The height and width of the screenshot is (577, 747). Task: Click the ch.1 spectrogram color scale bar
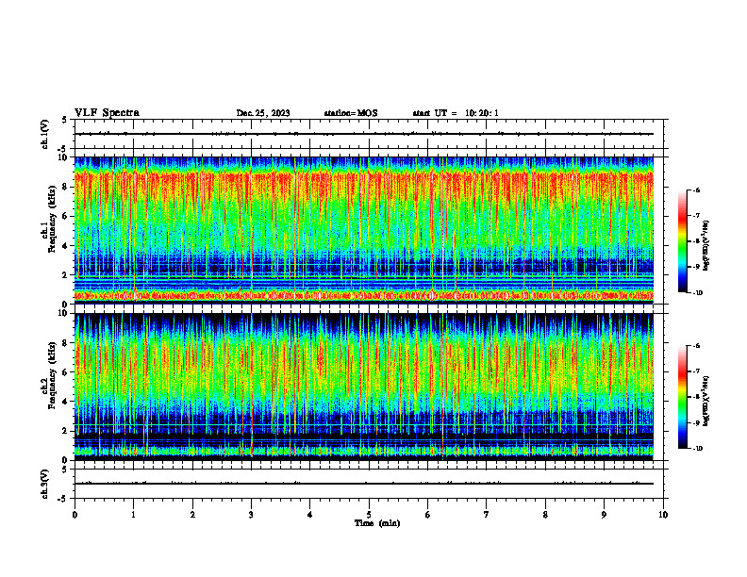683,241
